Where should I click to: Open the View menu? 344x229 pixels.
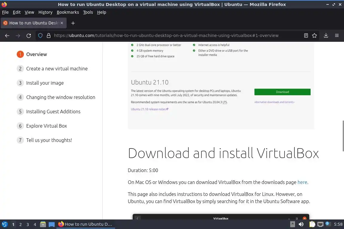(x=29, y=12)
